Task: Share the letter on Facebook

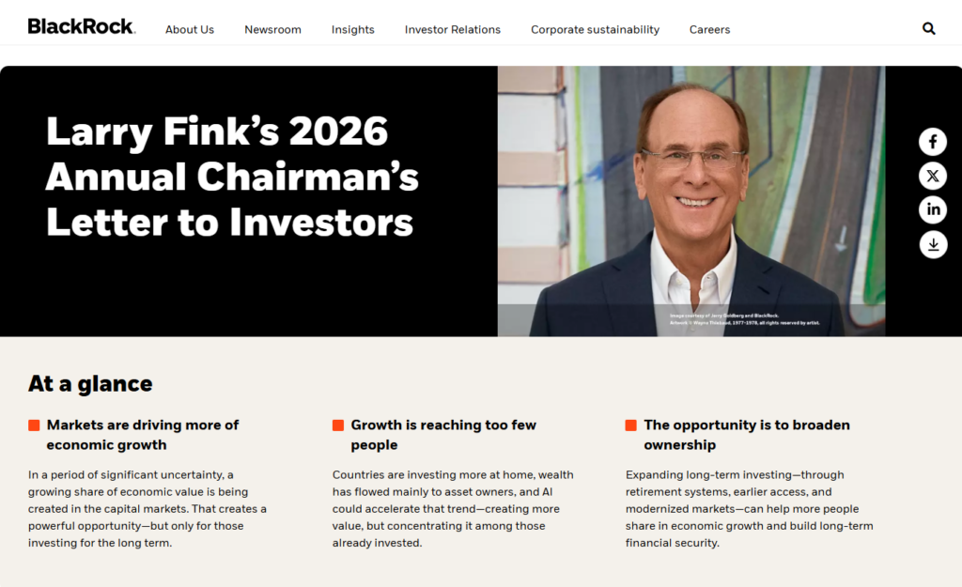Action: 933,142
